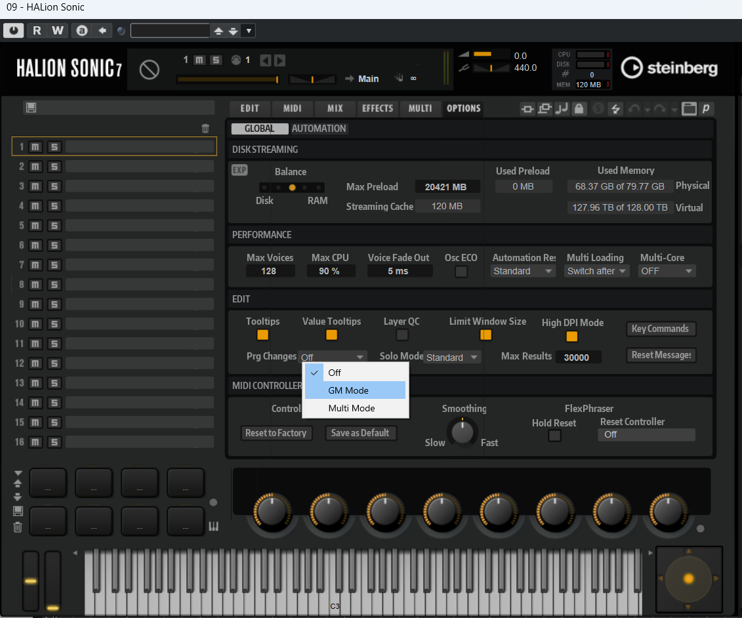Enable the Osc ECO checkbox

tap(461, 272)
